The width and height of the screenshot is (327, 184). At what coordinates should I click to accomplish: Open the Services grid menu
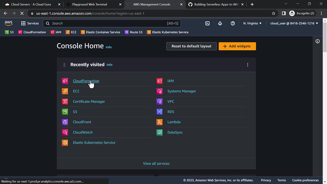(x=30, y=23)
